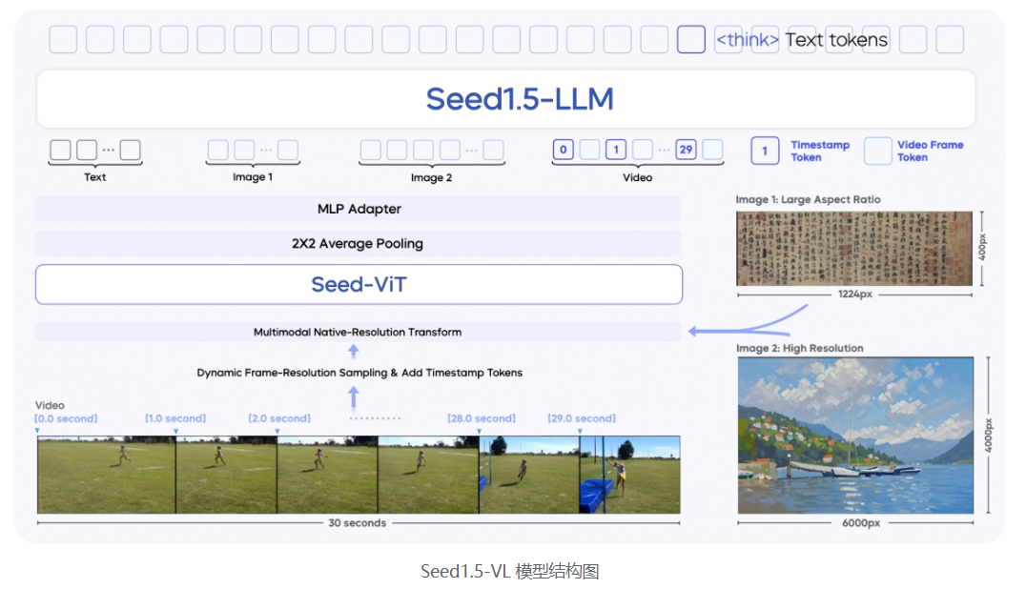Click the Seed1.5-LLM block
Viewport: 1026px width, 609px height.
(505, 99)
